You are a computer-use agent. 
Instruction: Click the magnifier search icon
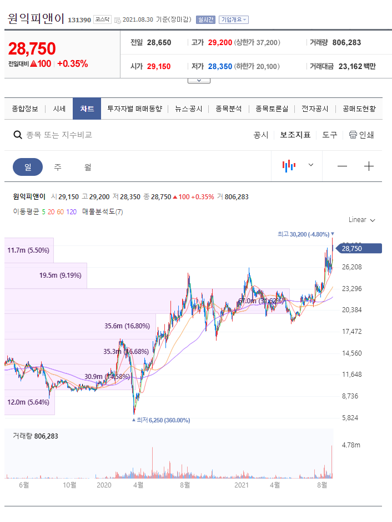[17, 135]
